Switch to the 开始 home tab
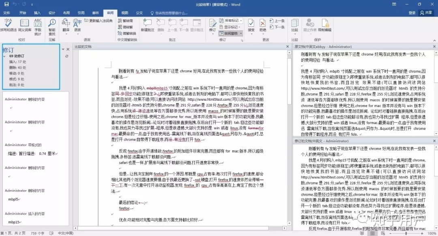438x236 pixels. tap(23, 13)
